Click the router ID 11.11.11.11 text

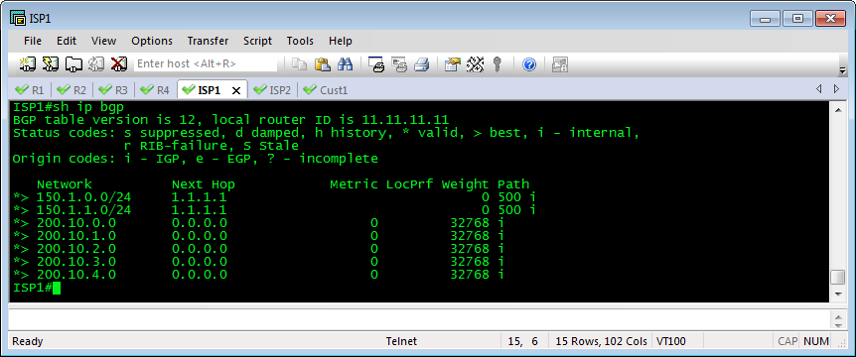tap(404, 119)
